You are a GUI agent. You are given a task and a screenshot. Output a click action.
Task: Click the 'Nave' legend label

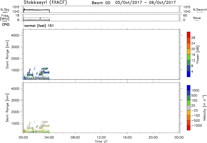click(197, 18)
